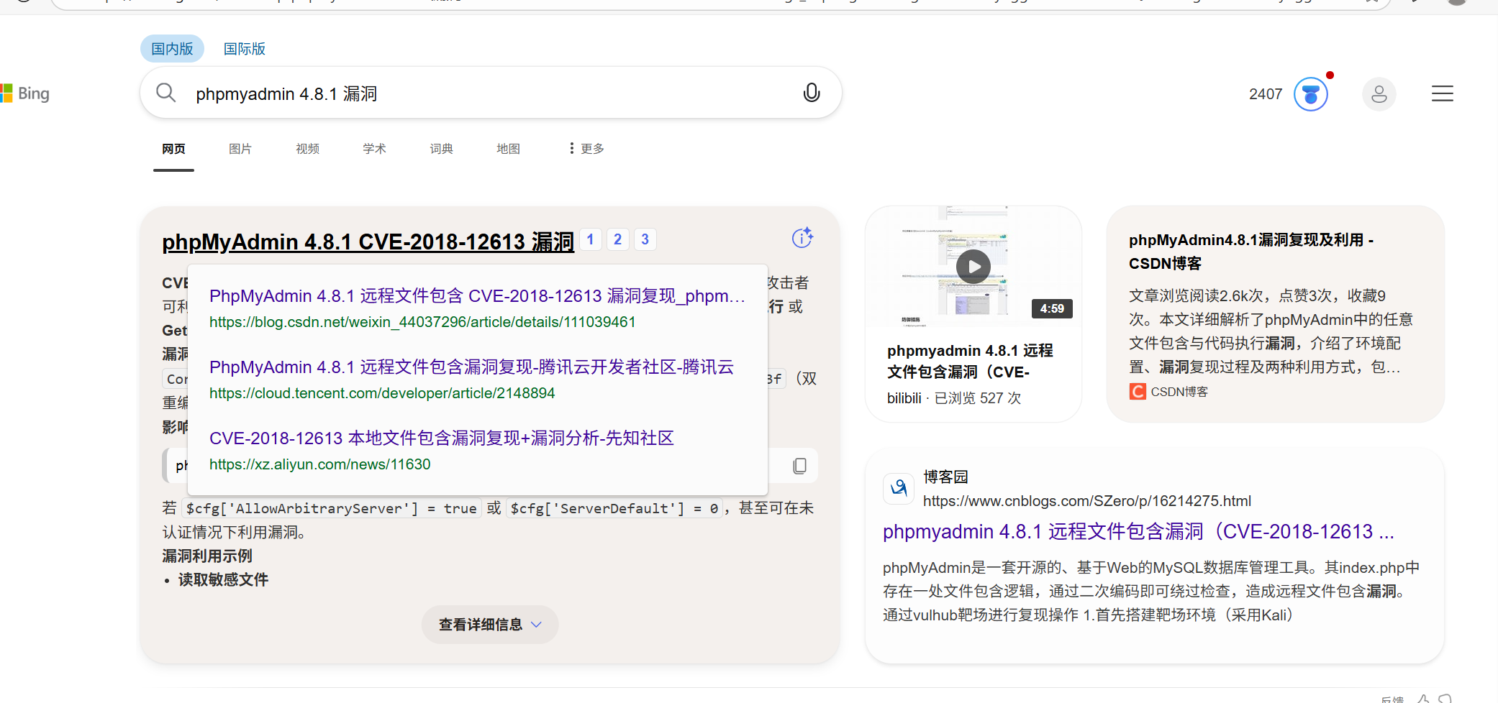Click the 博客园 site name
Image resolution: width=1498 pixels, height=703 pixels.
coord(945,477)
